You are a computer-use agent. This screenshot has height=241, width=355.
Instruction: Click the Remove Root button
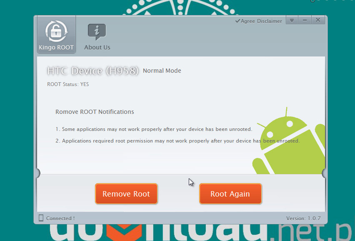[x=126, y=194]
